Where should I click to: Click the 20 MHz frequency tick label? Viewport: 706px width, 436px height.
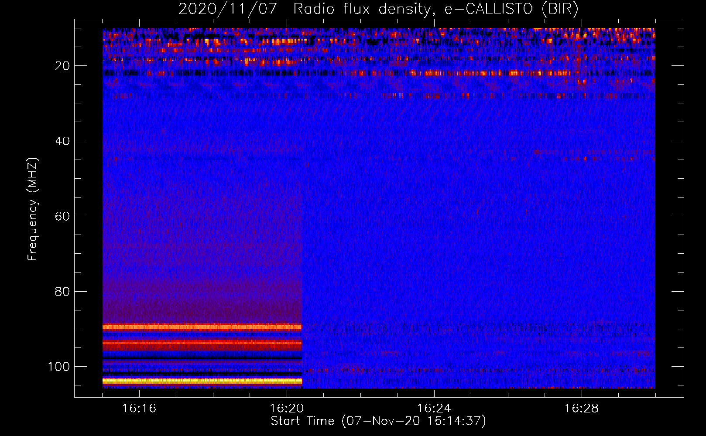[63, 66]
